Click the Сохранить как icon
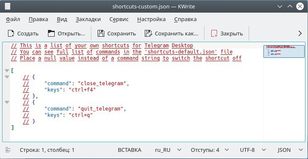The image size is (308, 159). [x=148, y=33]
